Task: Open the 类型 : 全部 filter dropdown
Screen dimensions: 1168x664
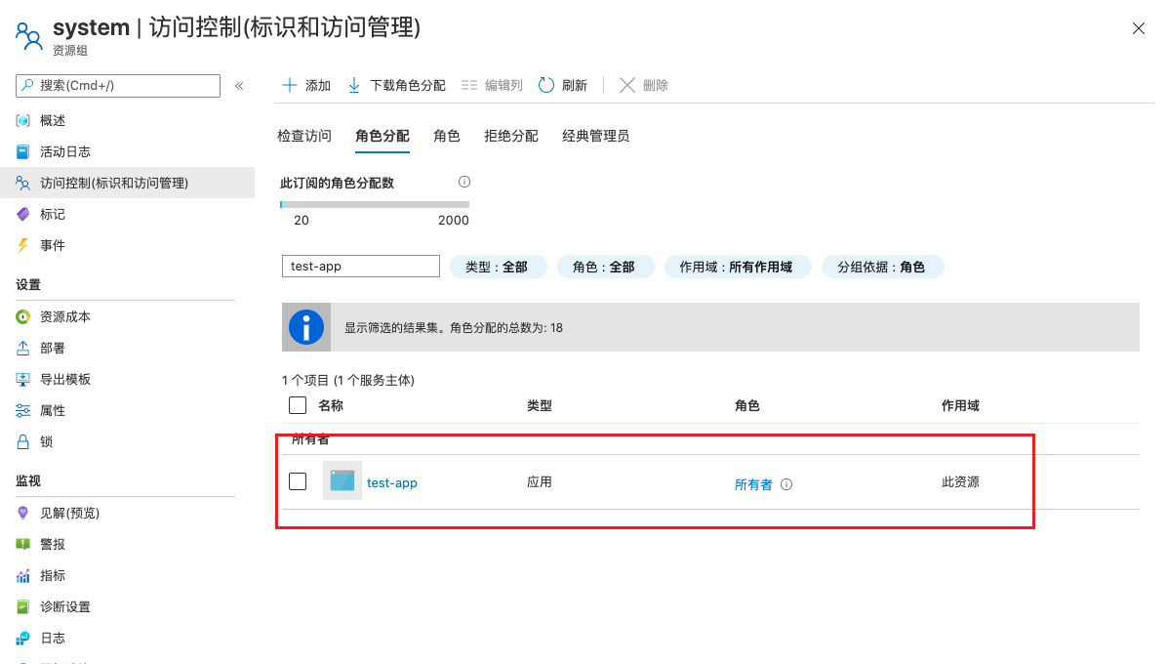Action: point(496,267)
